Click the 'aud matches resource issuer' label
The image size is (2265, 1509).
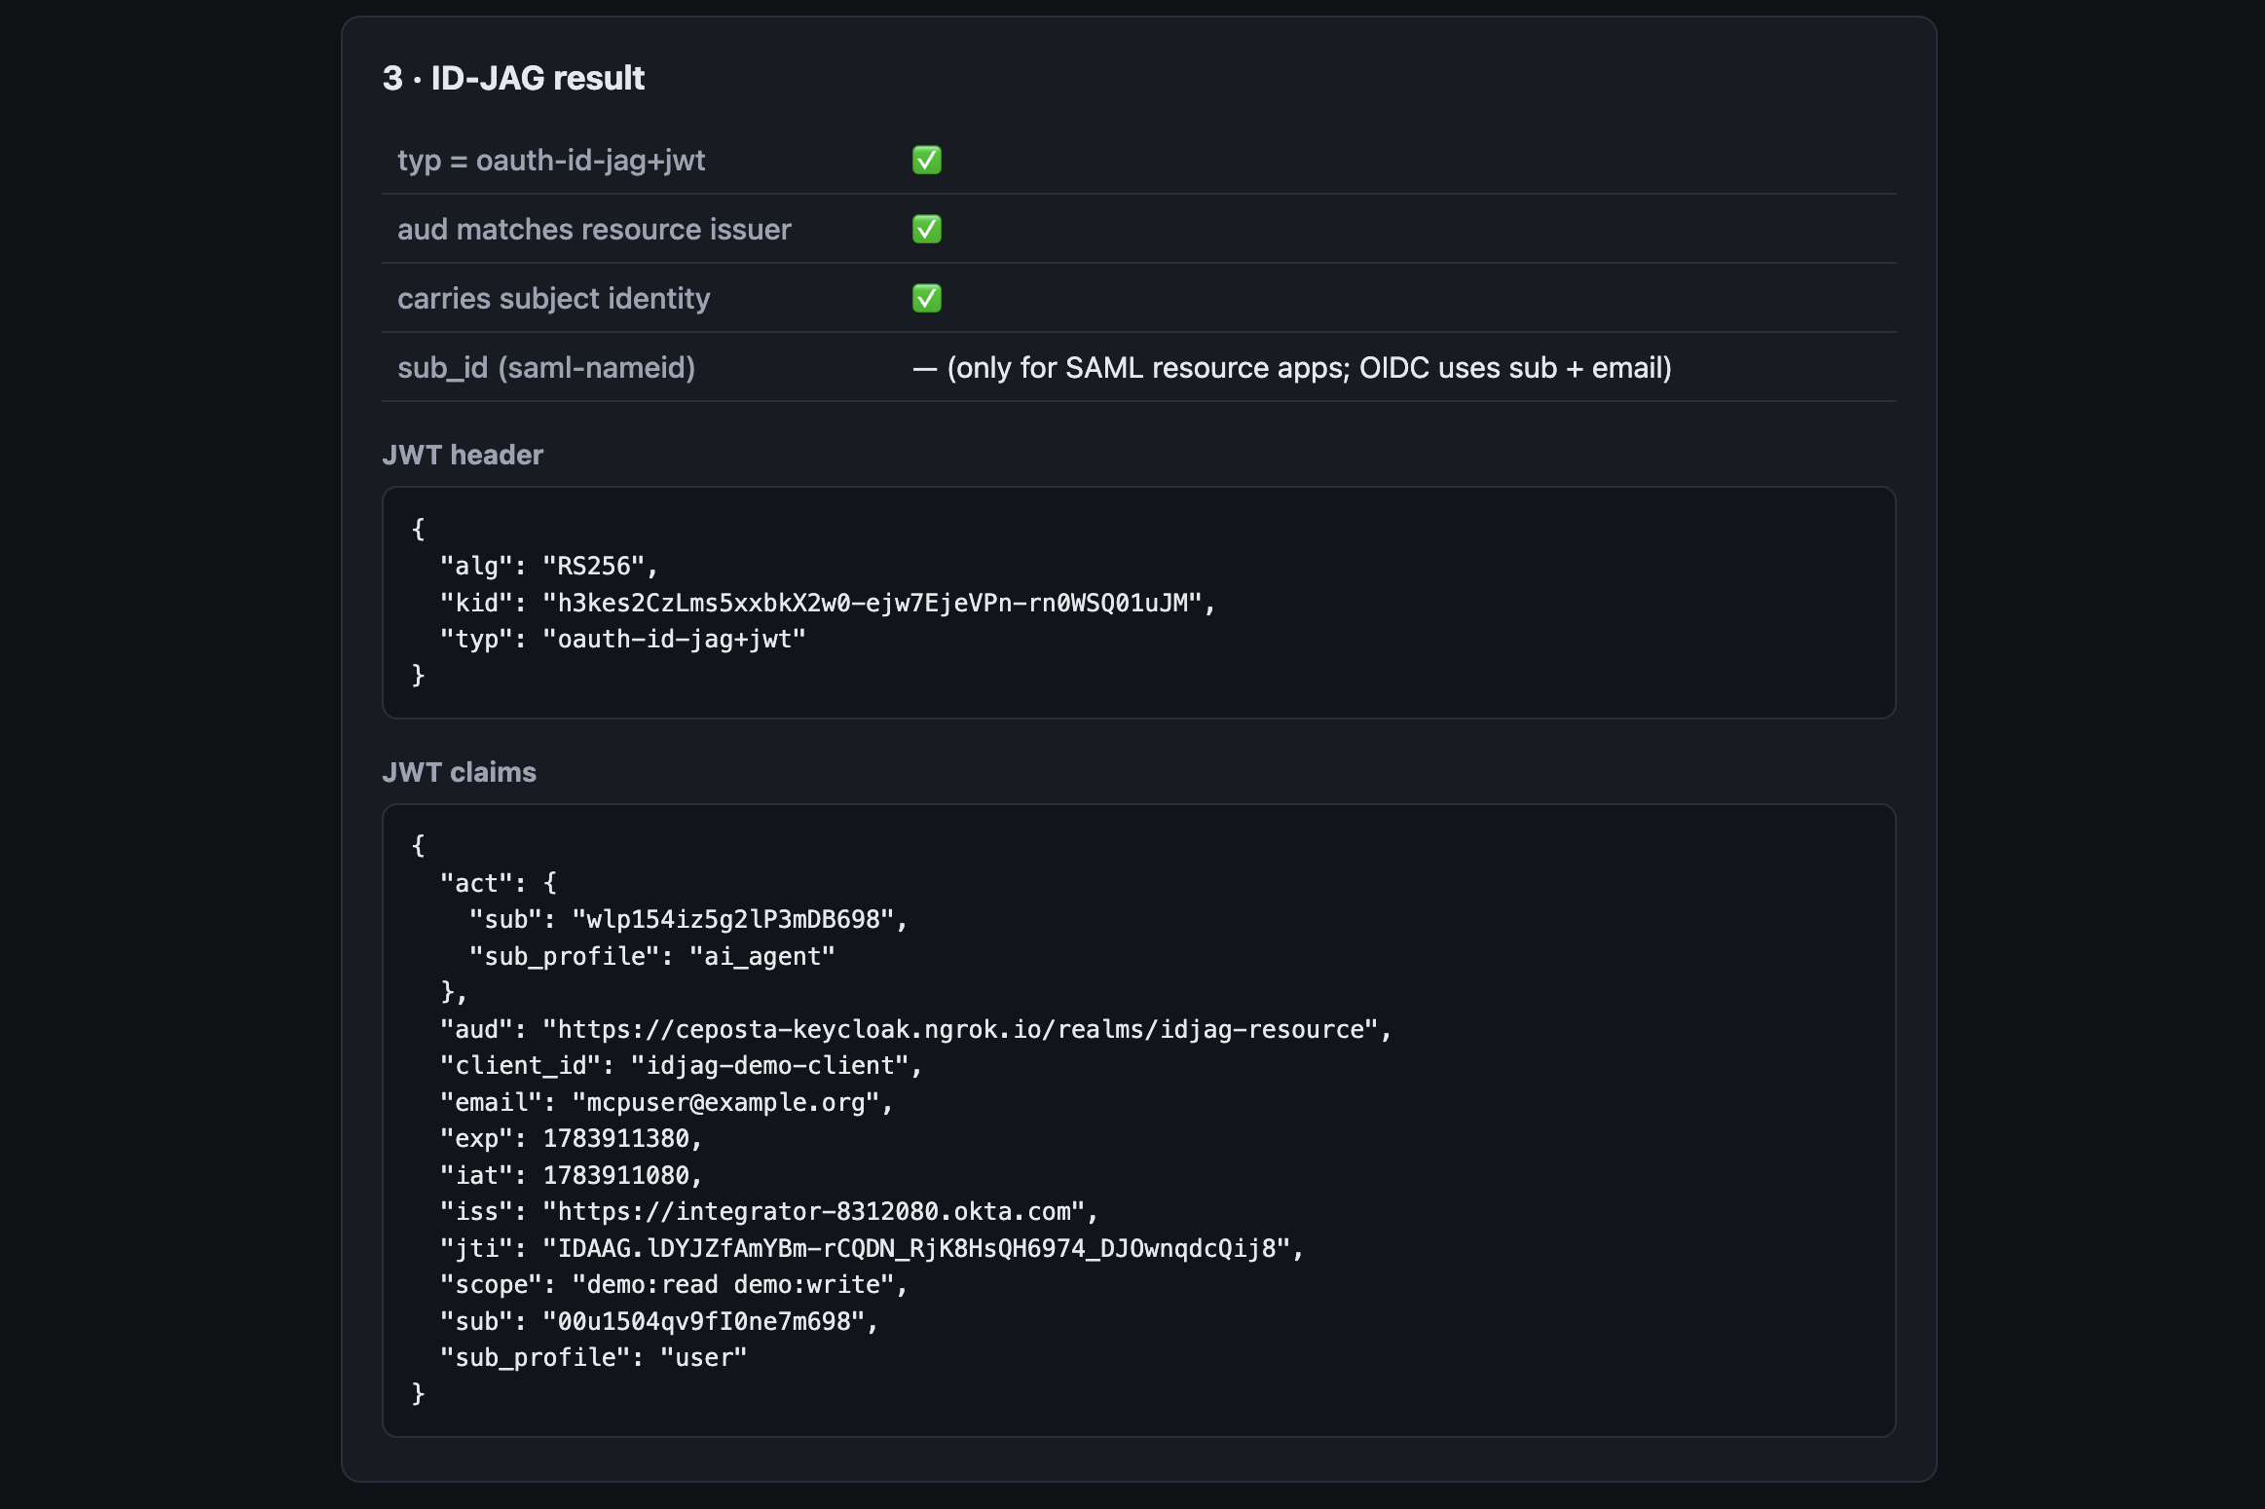point(594,229)
